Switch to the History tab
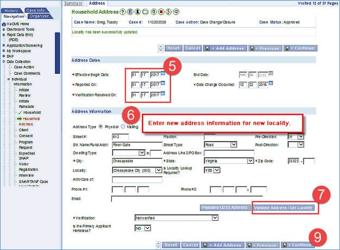Image resolution: width=340 pixels, height=250 pixels. [11, 11]
